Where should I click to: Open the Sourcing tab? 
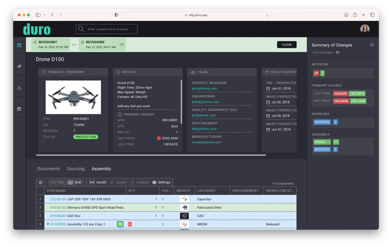coord(76,169)
